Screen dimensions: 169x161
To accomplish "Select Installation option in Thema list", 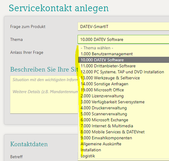I will [124, 150].
